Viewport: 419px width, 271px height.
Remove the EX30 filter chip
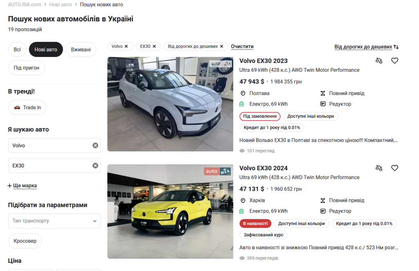154,46
